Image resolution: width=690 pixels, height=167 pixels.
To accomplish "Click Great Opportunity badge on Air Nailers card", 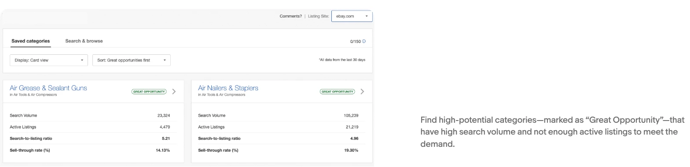I will pyautogui.click(x=338, y=92).
